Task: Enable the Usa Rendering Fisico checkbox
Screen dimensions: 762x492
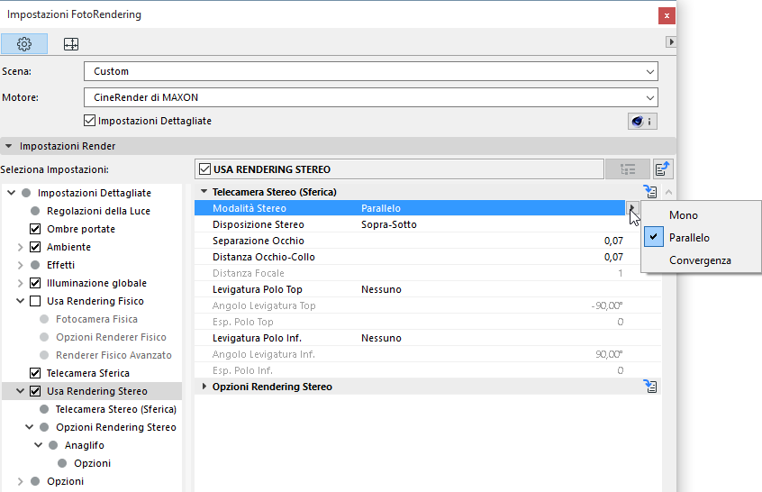Action: [x=36, y=301]
